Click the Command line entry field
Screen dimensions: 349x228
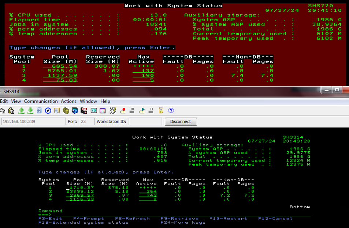click(183, 215)
